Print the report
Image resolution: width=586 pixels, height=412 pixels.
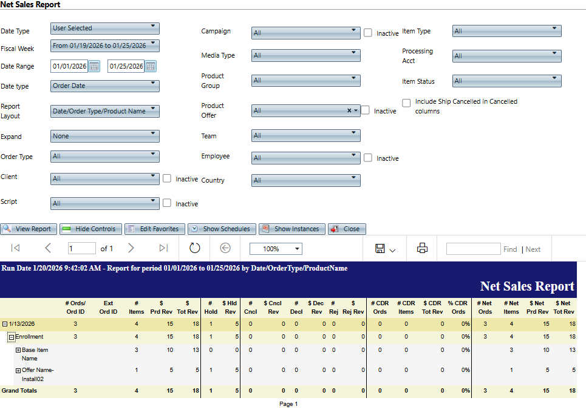click(x=423, y=248)
